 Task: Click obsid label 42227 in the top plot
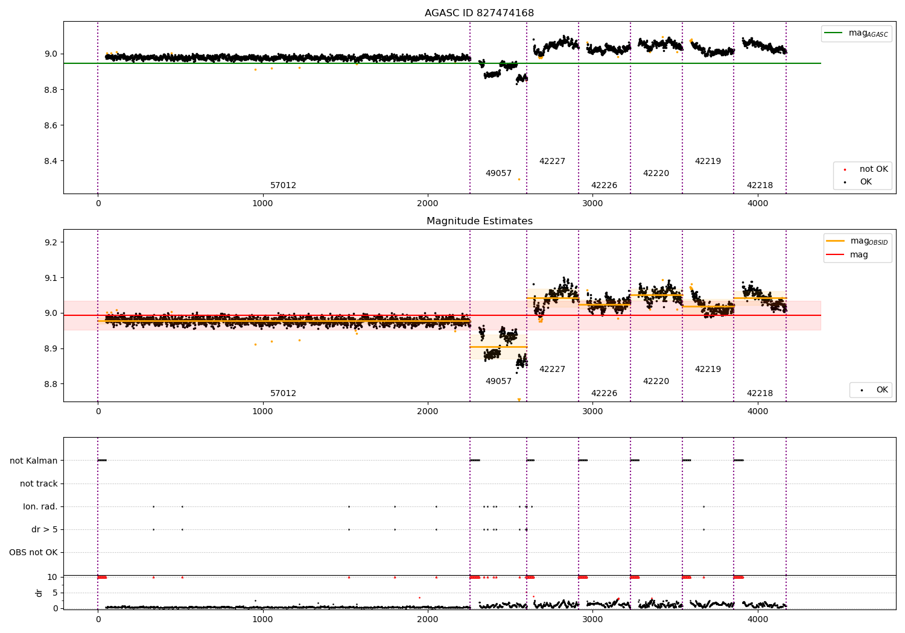click(552, 162)
